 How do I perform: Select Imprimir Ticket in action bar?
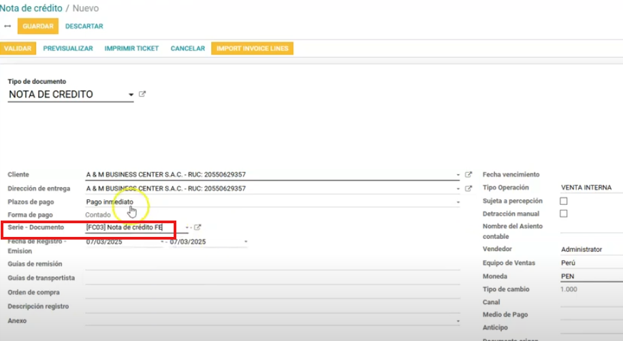[131, 49]
